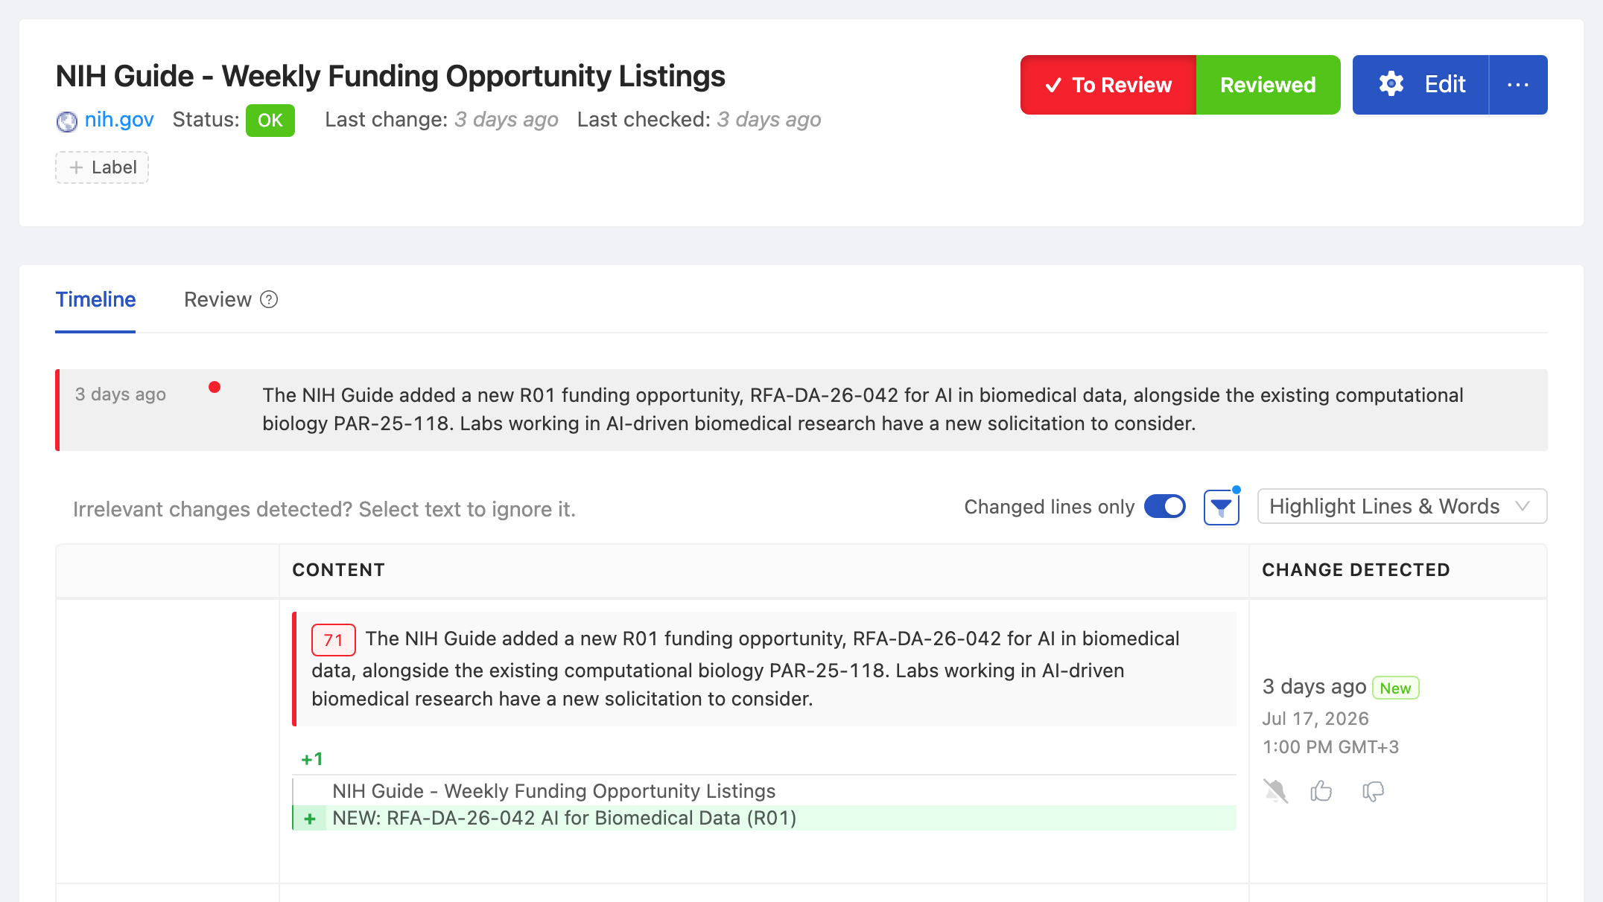Click the muted bell notification icon
Screen dimensions: 1603x902
(x=1276, y=790)
